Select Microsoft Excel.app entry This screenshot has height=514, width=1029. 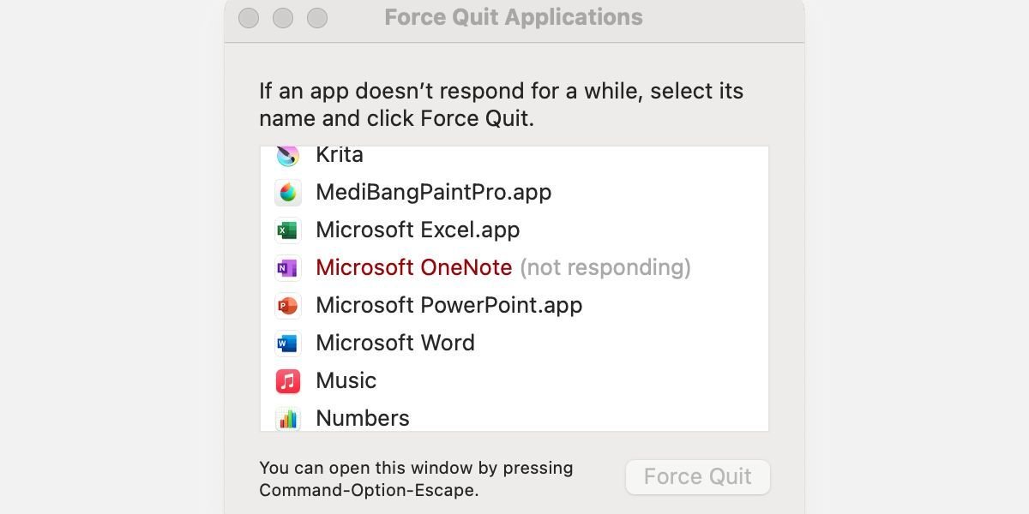[x=418, y=230]
